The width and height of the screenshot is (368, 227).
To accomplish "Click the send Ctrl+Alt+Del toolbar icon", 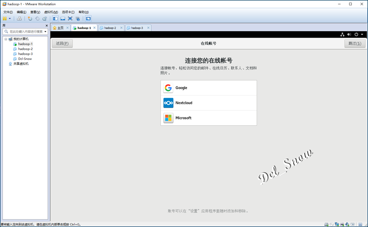I will [x=19, y=18].
